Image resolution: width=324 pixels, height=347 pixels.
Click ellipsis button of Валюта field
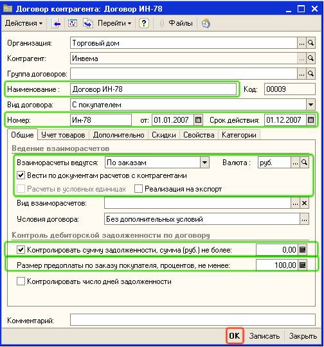click(x=295, y=163)
